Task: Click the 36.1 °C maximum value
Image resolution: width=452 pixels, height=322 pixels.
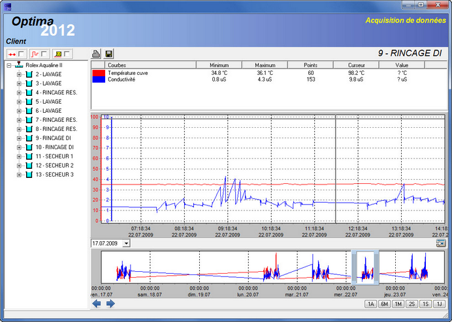Action: pyautogui.click(x=265, y=73)
